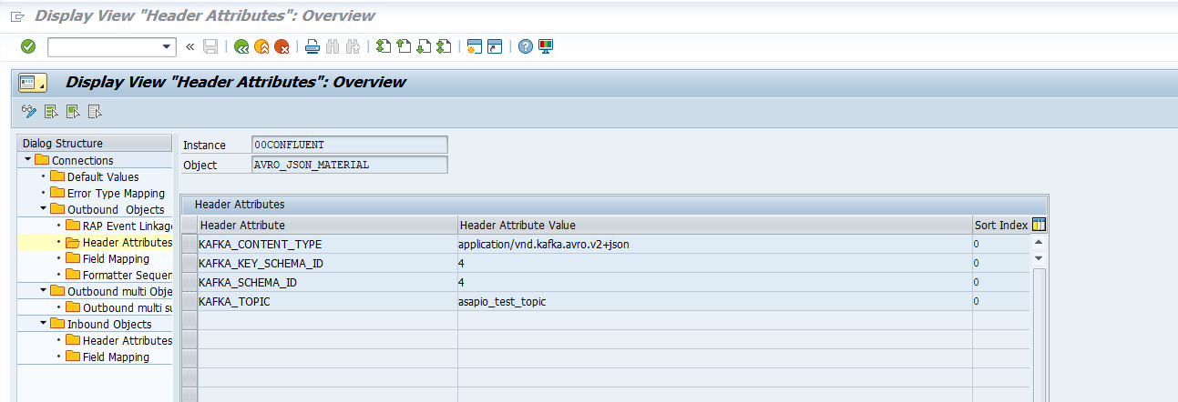Open the yellow services menu button

[x=33, y=82]
